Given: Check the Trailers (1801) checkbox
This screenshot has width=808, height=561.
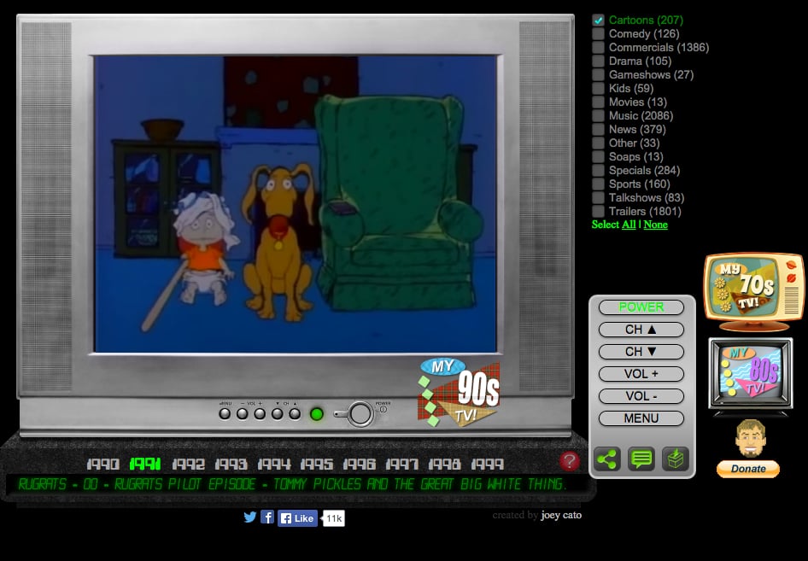Looking at the screenshot, I should tap(598, 211).
